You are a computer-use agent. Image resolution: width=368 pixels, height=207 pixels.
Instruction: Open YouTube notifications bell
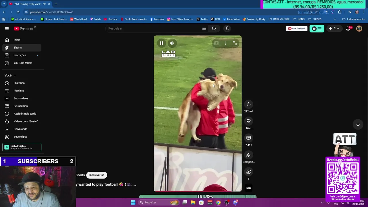[x=348, y=28]
